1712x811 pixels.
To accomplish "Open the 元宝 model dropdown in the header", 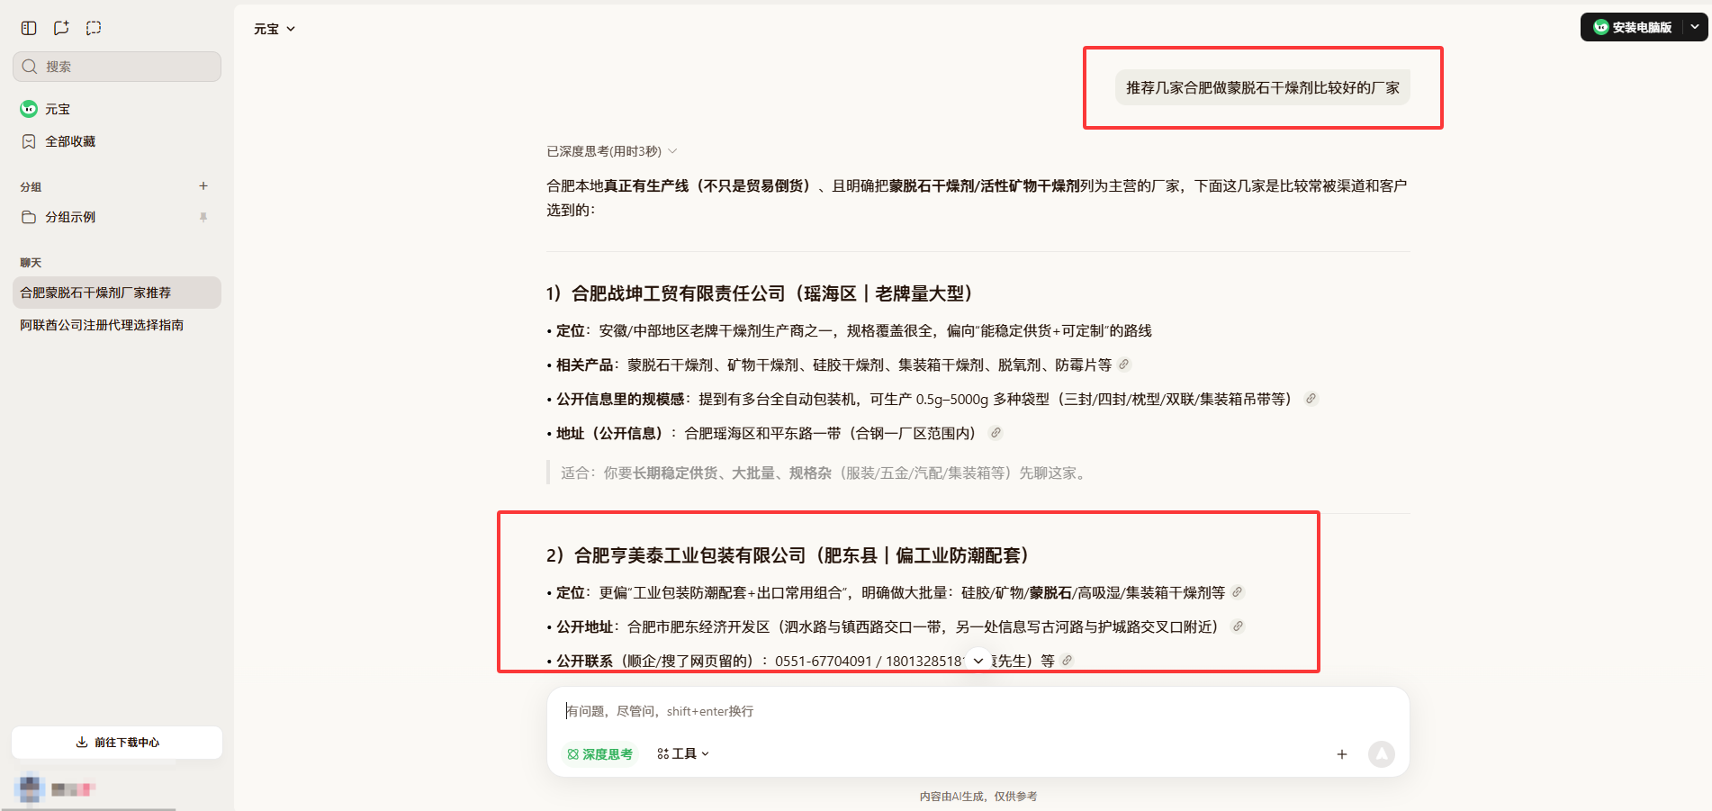I will pyautogui.click(x=275, y=29).
